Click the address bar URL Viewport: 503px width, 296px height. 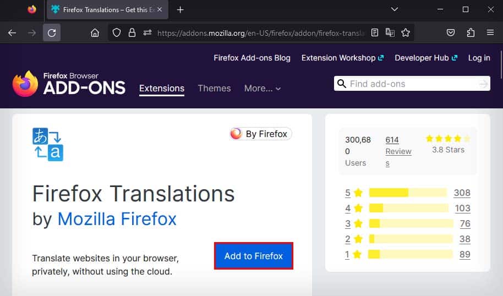pyautogui.click(x=260, y=32)
